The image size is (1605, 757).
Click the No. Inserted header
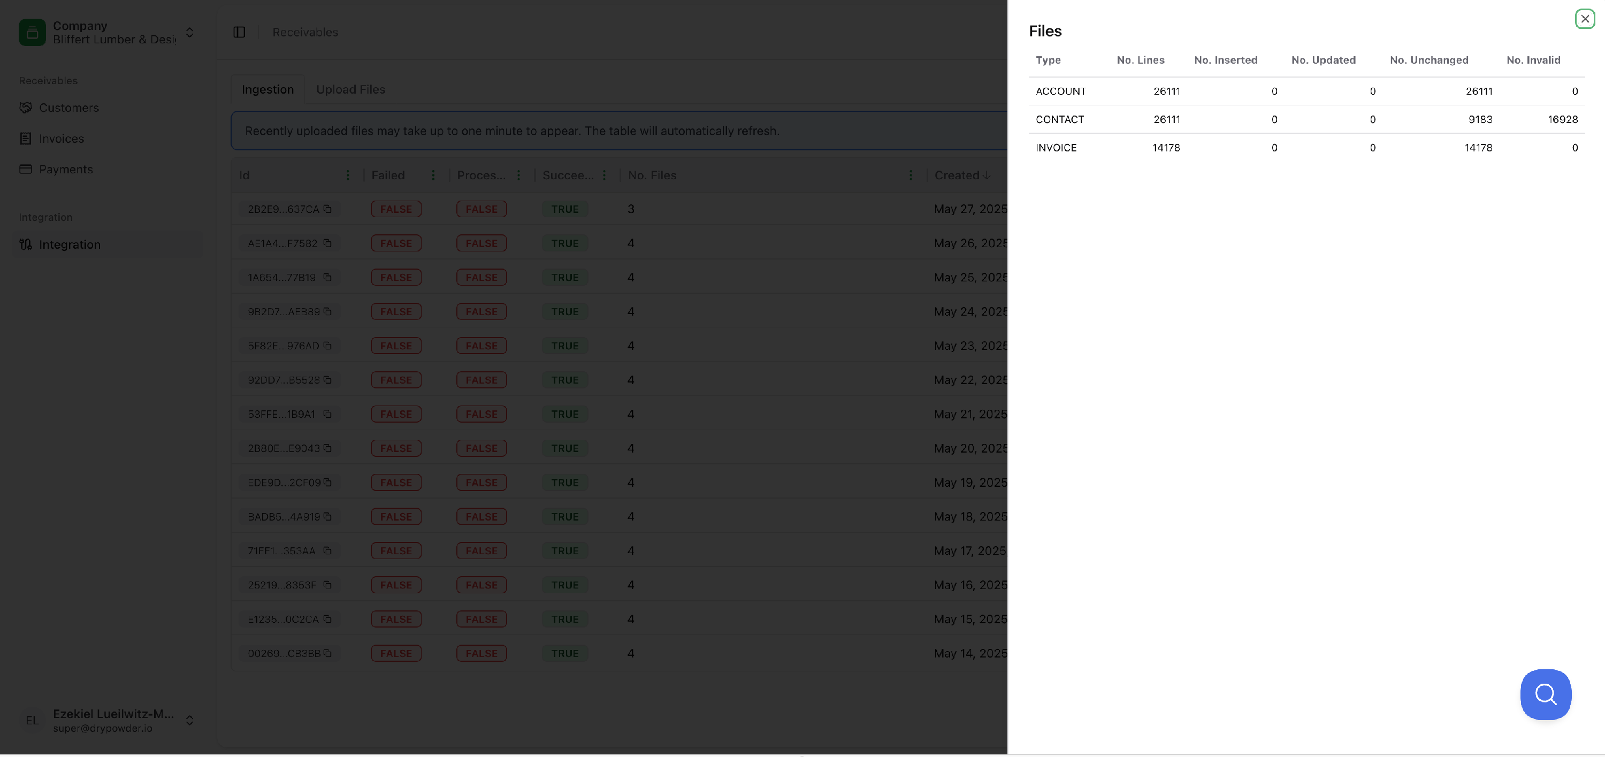tap(1226, 60)
